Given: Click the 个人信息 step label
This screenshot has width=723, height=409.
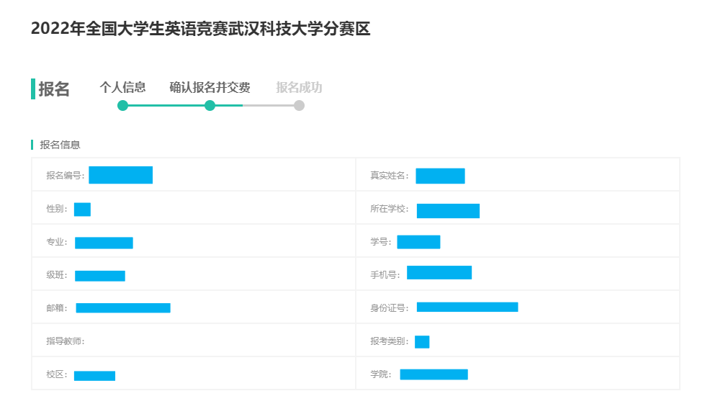Looking at the screenshot, I should pyautogui.click(x=122, y=88).
